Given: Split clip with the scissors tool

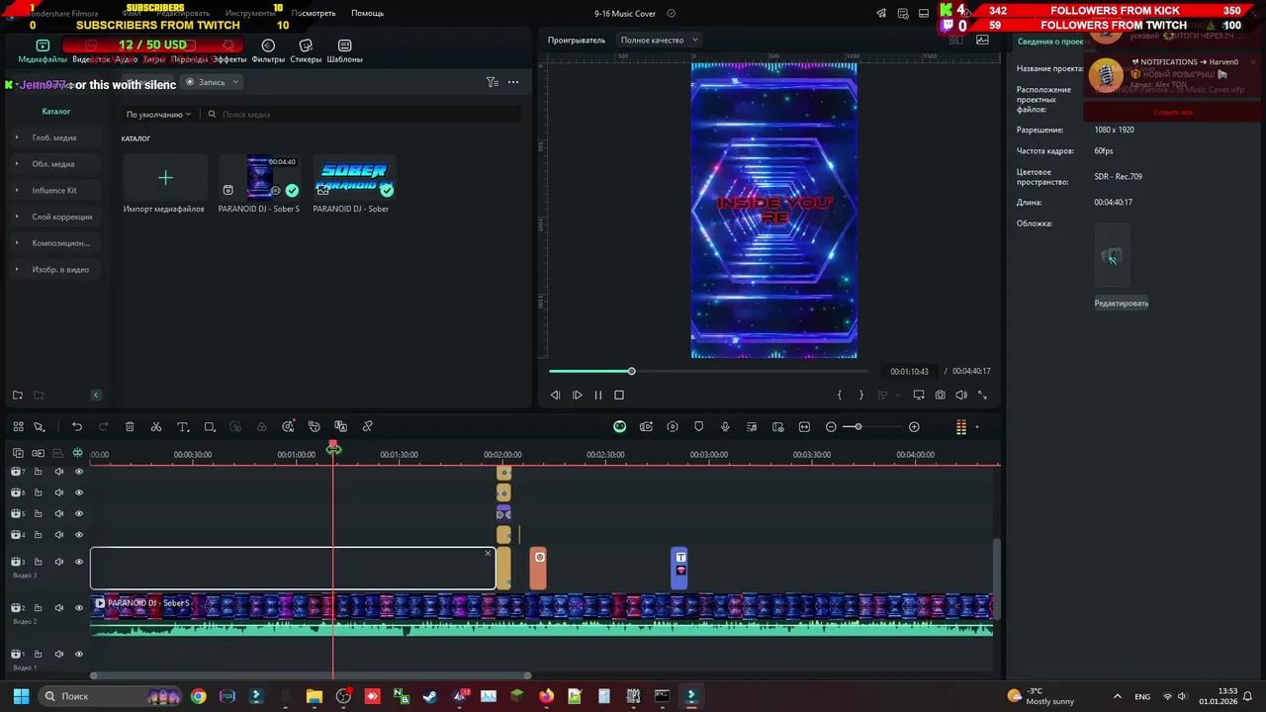Looking at the screenshot, I should coord(156,427).
